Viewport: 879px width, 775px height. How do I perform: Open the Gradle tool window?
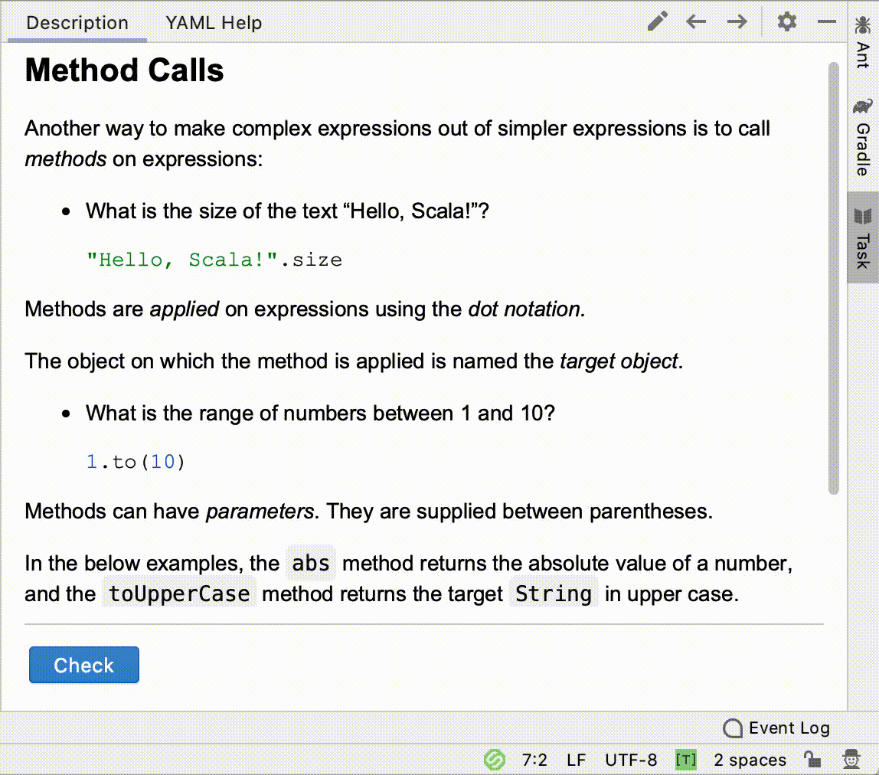point(863,137)
